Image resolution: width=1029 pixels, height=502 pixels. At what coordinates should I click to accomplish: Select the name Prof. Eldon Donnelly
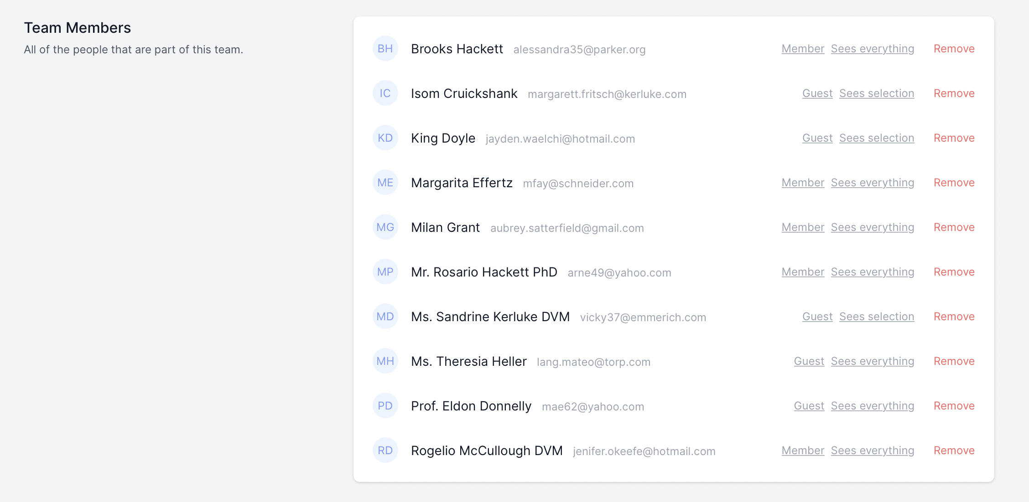tap(471, 406)
